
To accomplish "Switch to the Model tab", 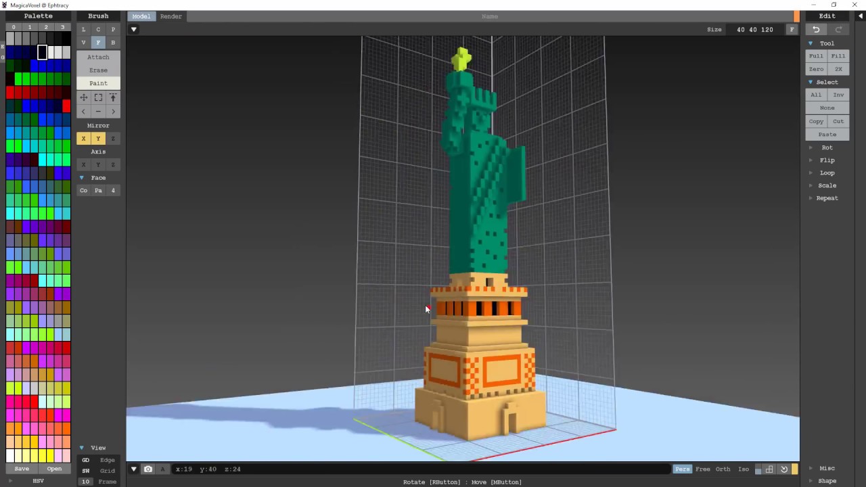I will (x=141, y=16).
